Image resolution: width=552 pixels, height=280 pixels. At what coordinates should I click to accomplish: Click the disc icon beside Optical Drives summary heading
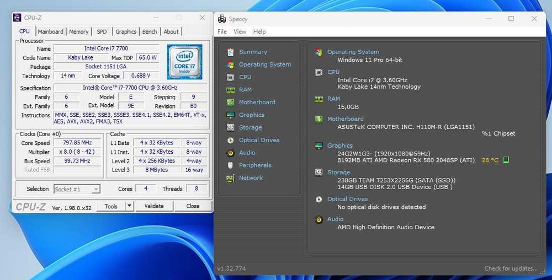pos(319,199)
